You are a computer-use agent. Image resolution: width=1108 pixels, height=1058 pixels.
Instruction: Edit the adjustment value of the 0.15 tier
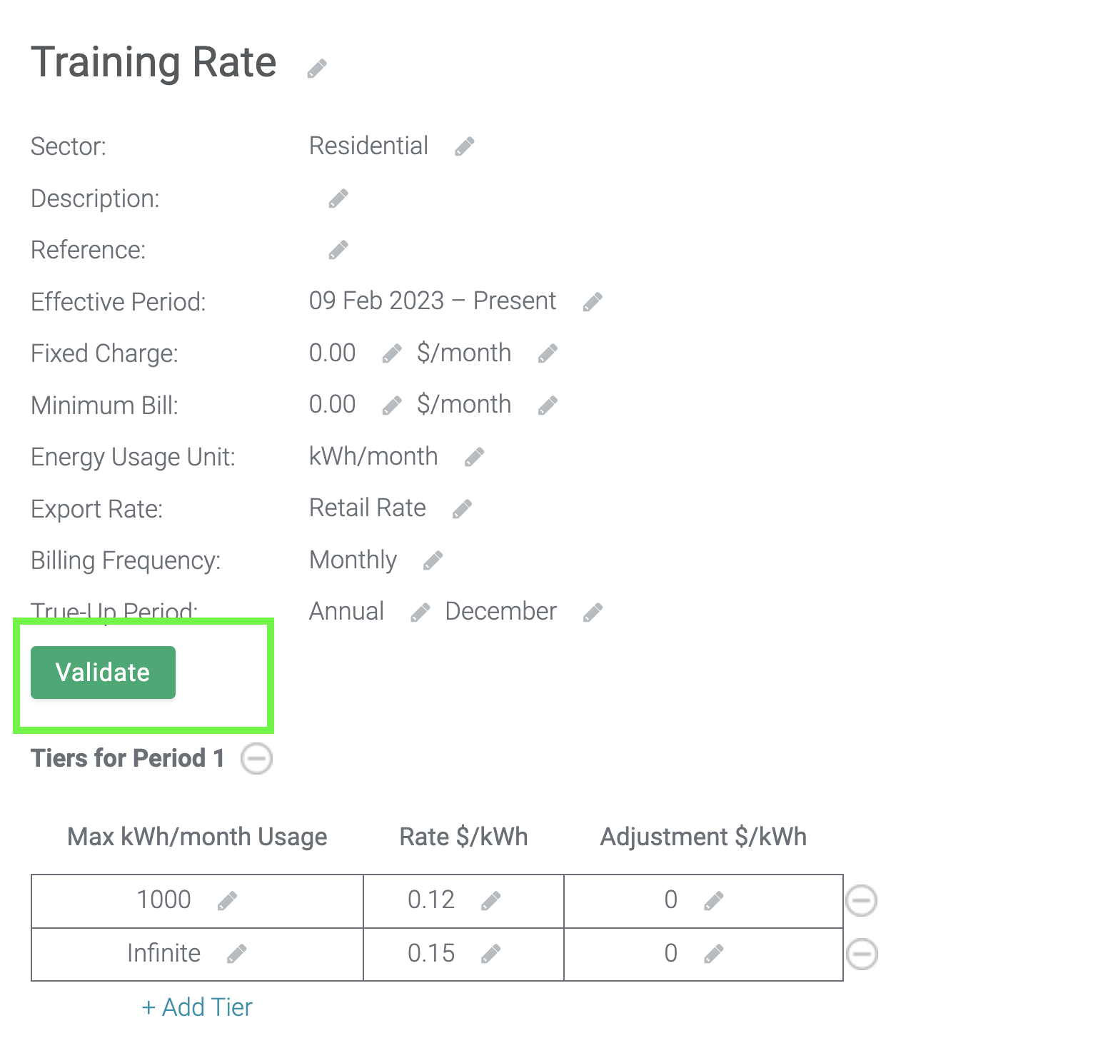(x=715, y=954)
